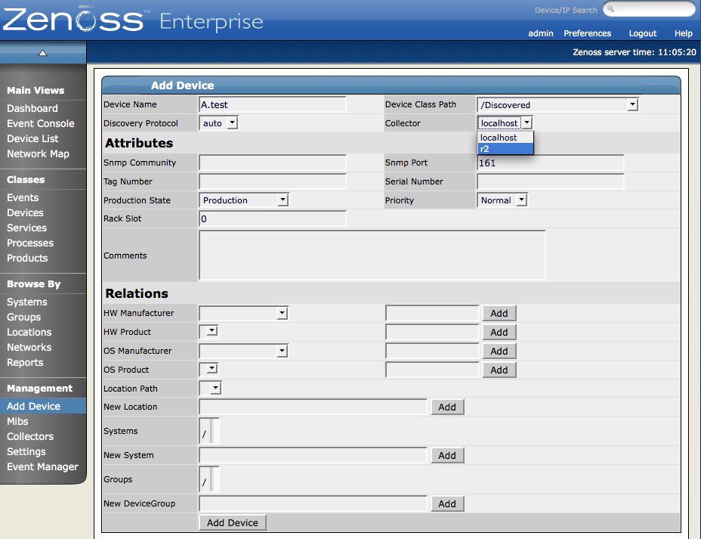
Task: Click the search magnifier icon
Action: pyautogui.click(x=610, y=9)
